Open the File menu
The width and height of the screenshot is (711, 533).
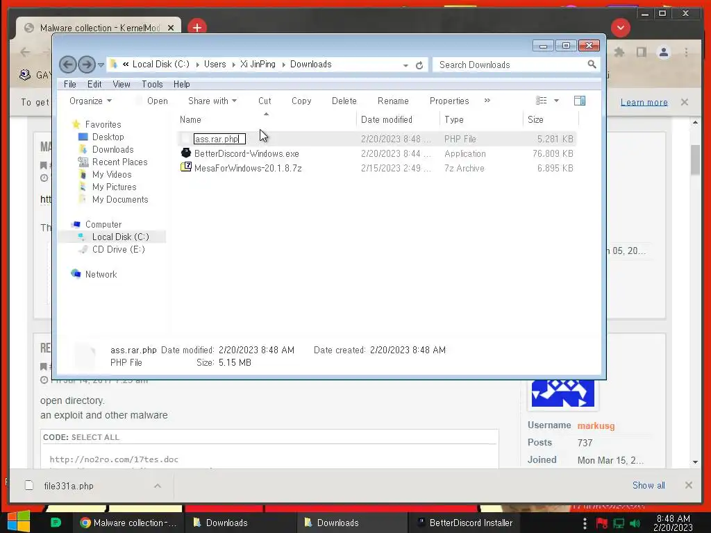[x=70, y=84]
